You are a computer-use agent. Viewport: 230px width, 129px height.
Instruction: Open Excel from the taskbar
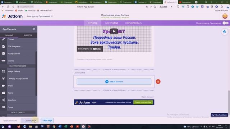(66, 126)
